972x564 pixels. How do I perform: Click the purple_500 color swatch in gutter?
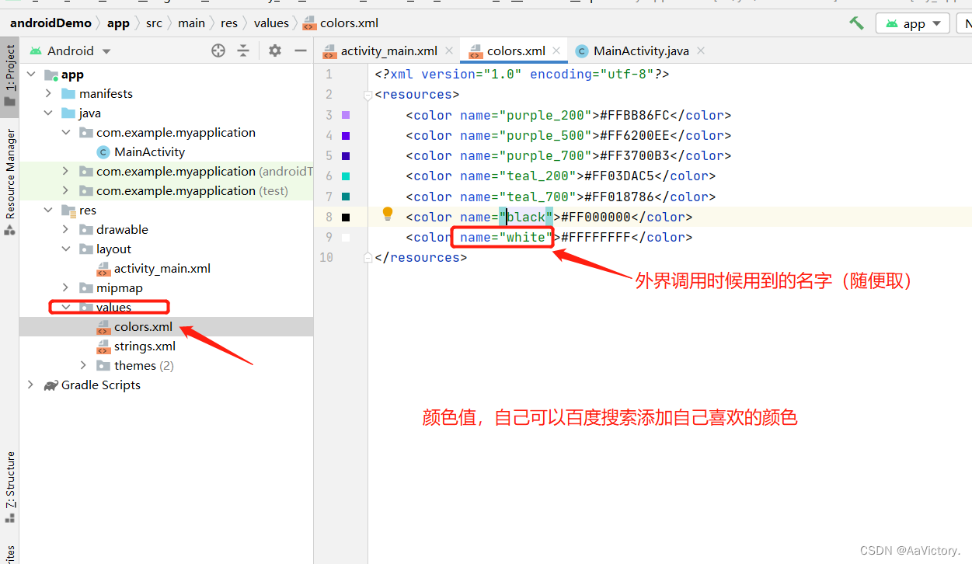click(346, 135)
